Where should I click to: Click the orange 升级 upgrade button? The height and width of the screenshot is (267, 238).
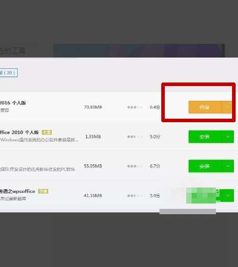point(205,107)
